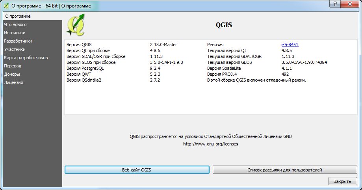Open the 'Что нового' tab

33,24
